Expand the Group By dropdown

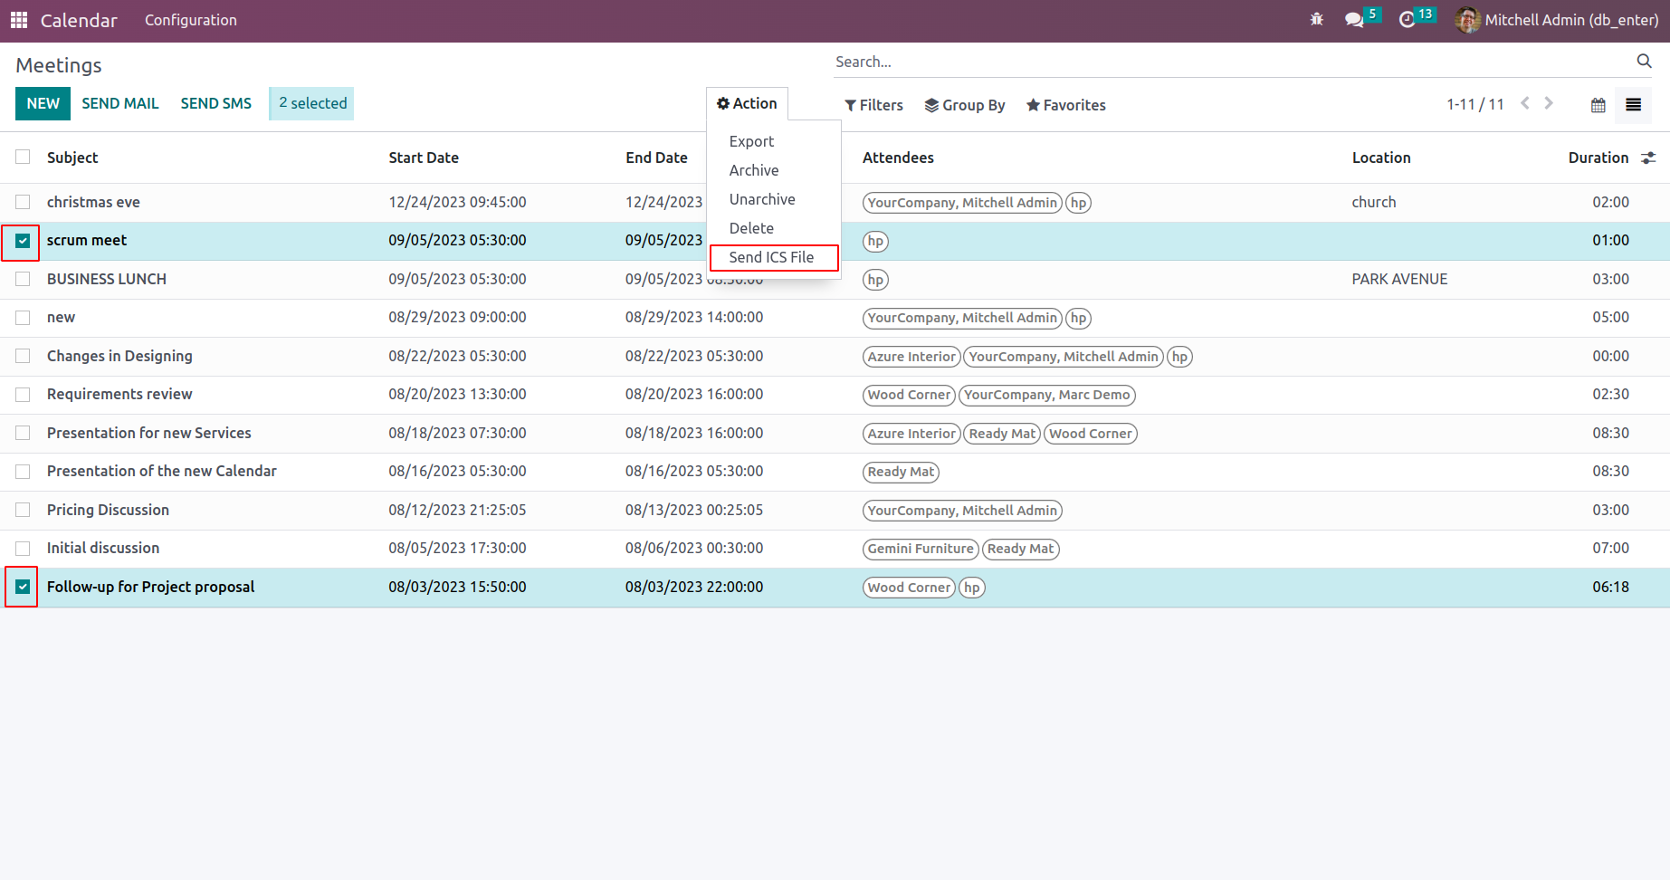pos(964,105)
